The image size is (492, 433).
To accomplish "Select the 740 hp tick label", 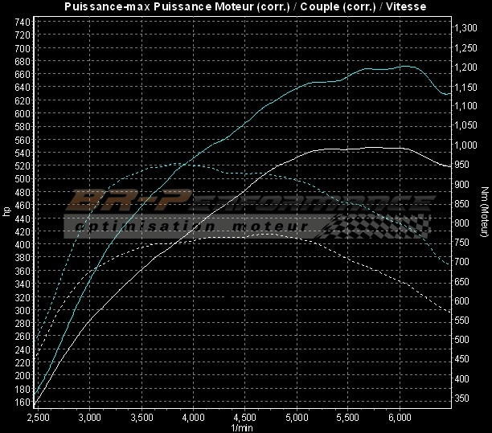I will click(22, 22).
